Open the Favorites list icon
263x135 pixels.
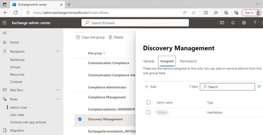[216, 13]
